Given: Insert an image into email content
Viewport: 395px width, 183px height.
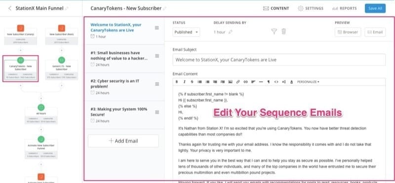Looking at the screenshot, I should pos(230,82).
